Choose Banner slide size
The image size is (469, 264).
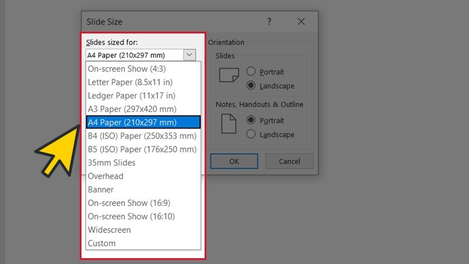coord(143,189)
